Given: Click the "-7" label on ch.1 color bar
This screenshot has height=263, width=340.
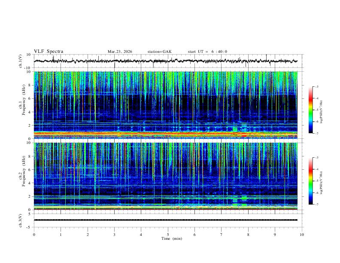Looking at the screenshot, I should (317, 133).
